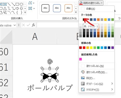Open the text box insert dropdown
The image size is (121, 98).
[x=34, y=8]
